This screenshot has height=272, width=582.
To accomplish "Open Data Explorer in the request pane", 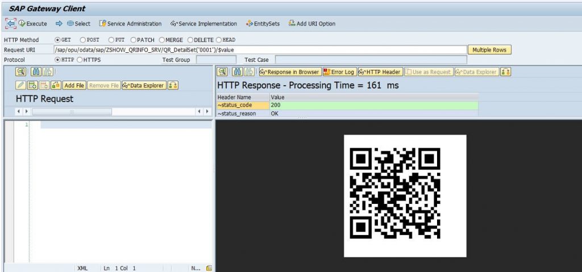I will coord(144,85).
